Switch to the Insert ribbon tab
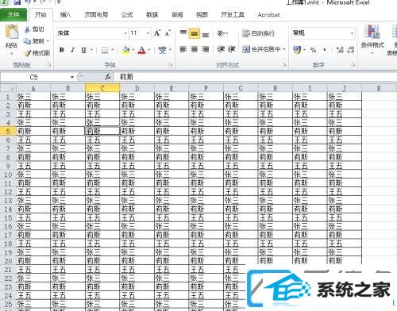 pos(65,15)
